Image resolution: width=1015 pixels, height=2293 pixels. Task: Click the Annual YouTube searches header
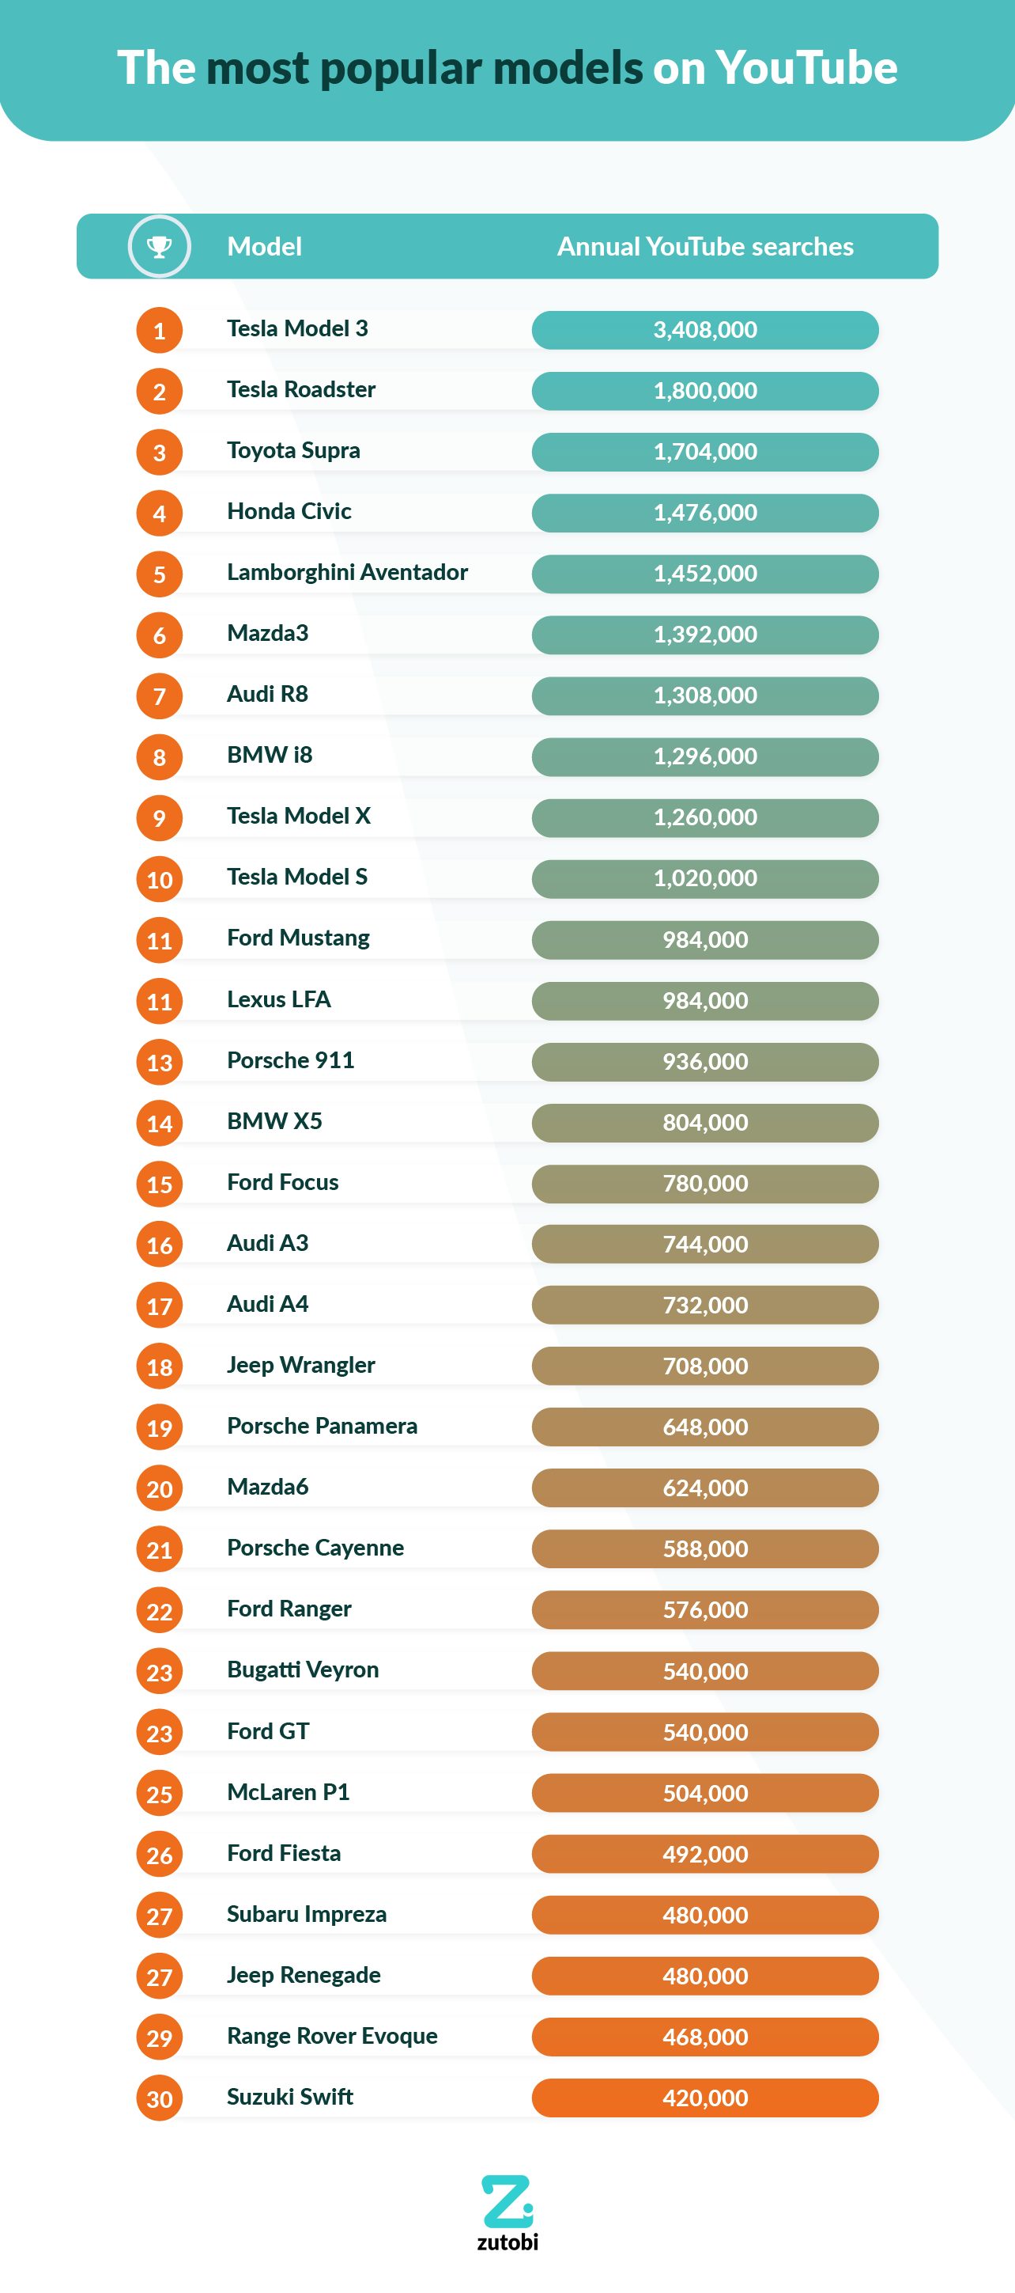(704, 247)
